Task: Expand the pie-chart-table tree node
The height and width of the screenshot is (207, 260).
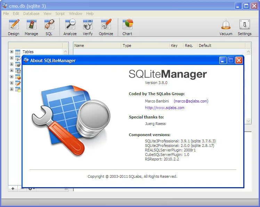Action: [x=11, y=76]
